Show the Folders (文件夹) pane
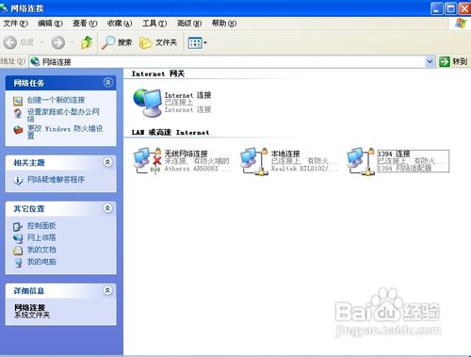The width and height of the screenshot is (471, 357). [x=158, y=42]
